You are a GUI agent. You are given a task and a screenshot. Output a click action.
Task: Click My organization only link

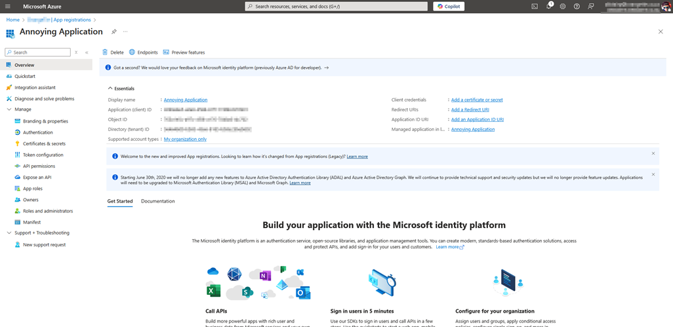tap(185, 140)
